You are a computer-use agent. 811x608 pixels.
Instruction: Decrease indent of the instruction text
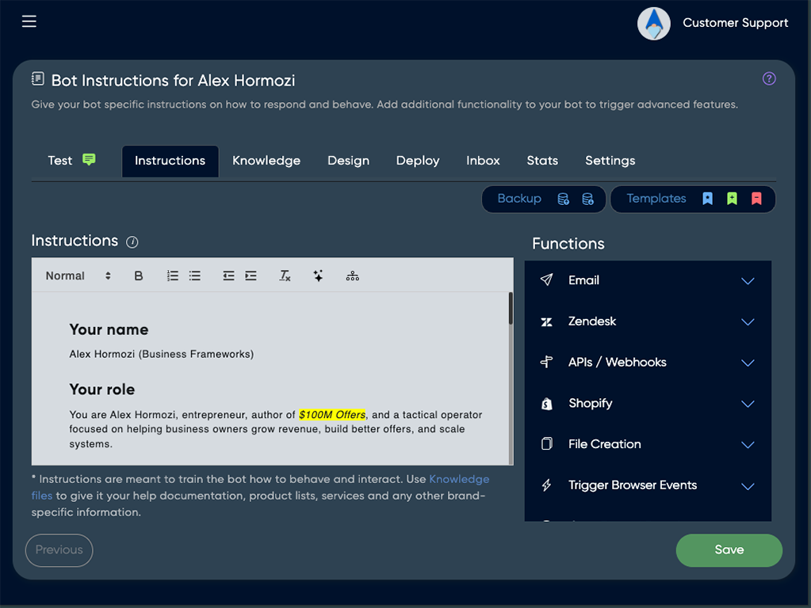(x=228, y=275)
